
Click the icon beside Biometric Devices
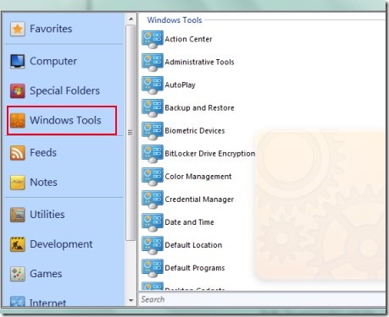pyautogui.click(x=153, y=130)
